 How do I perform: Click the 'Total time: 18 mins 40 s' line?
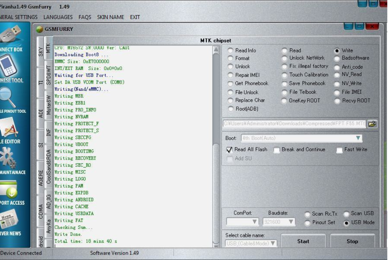click(x=85, y=241)
